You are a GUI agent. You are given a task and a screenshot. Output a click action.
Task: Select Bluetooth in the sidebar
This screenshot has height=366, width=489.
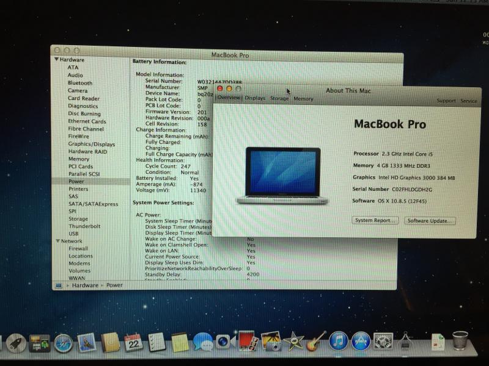(80, 83)
